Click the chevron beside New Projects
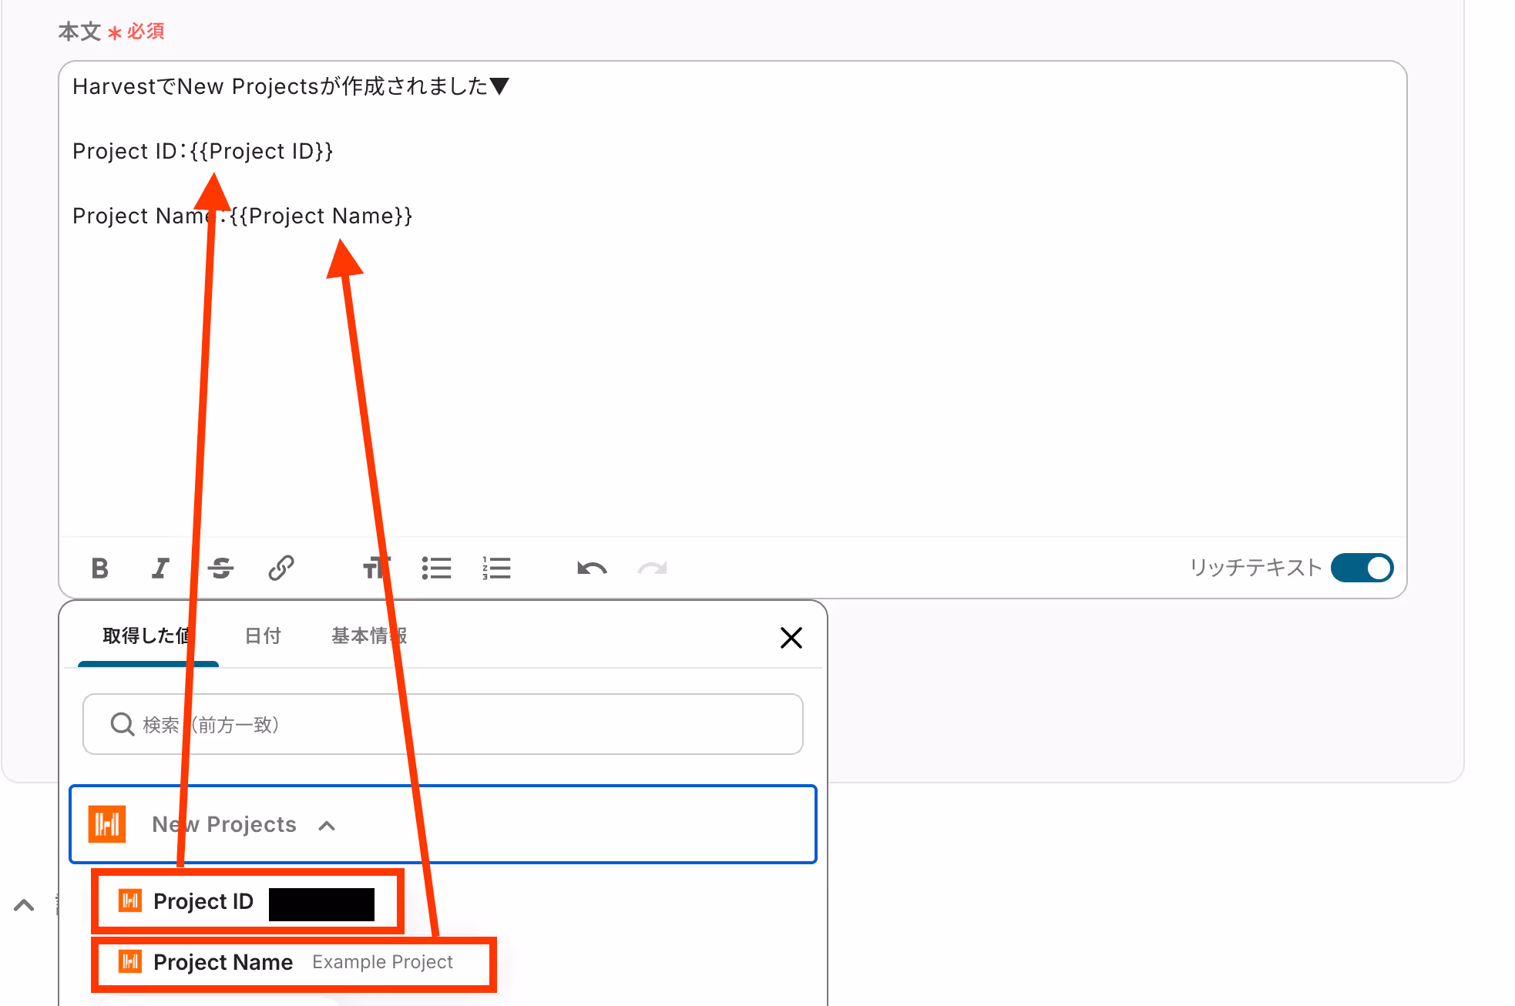Screen dimensions: 1515x1006 327,826
